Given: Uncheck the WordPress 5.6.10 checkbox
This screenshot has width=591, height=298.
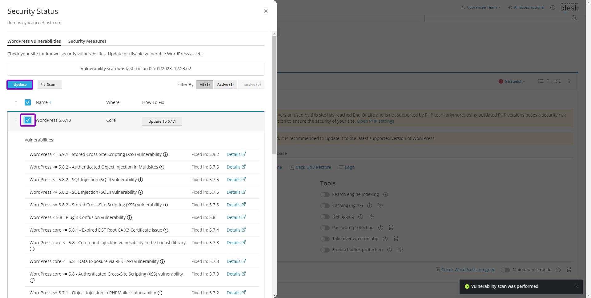Looking at the screenshot, I should click(x=28, y=120).
